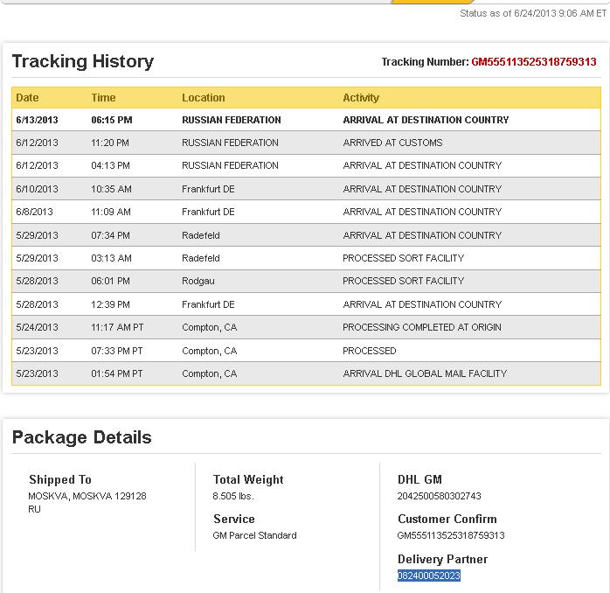Click the DHL GM number 2042500580302743
This screenshot has width=610, height=593.
pyautogui.click(x=439, y=496)
